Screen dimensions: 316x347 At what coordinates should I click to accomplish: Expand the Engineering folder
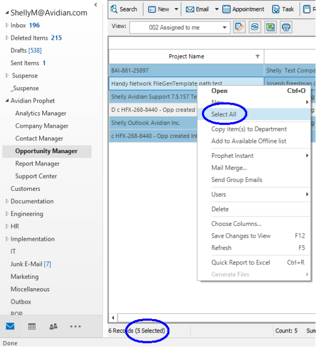point(7,213)
